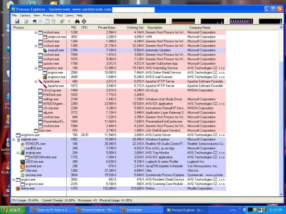The height and width of the screenshot is (214, 286).
Task: Toggle the Show Lower Pane toolbar icon
Action: (x=47, y=21)
